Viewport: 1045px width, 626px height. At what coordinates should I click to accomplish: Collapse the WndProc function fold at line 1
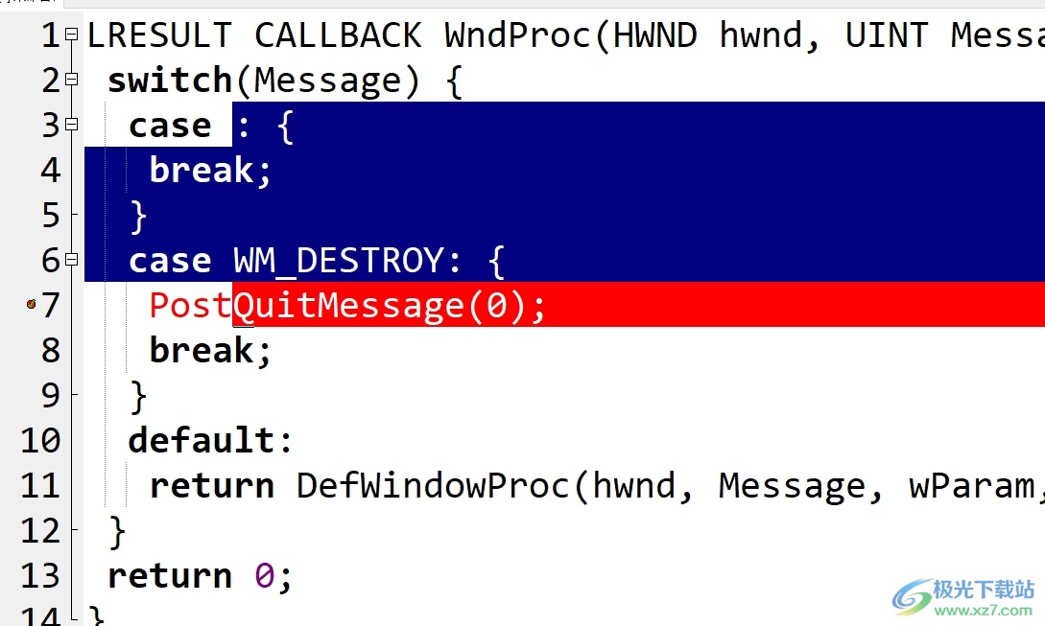[x=72, y=35]
